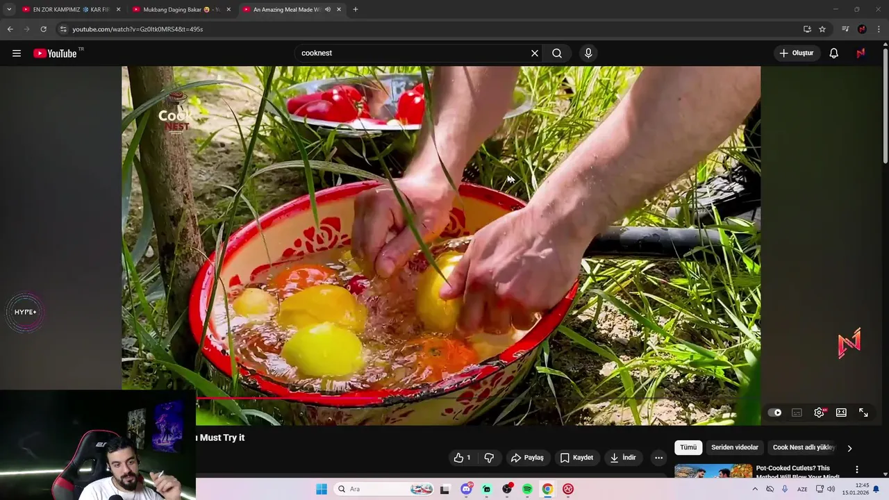Click install app icon in address bar
This screenshot has width=889, height=500.
(x=807, y=29)
